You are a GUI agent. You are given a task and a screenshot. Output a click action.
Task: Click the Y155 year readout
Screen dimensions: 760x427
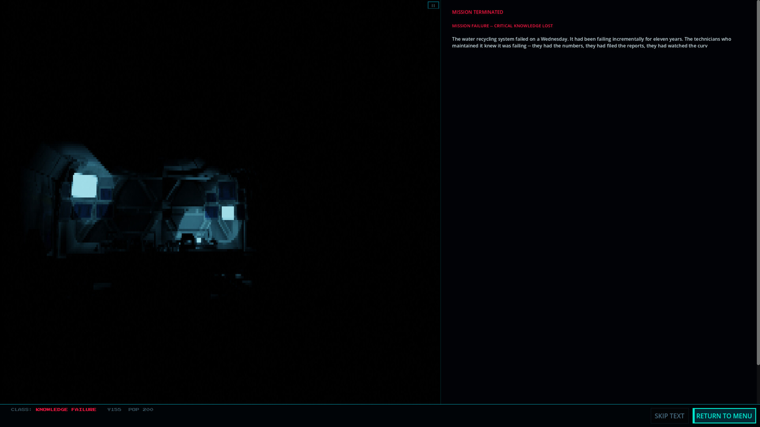click(114, 409)
